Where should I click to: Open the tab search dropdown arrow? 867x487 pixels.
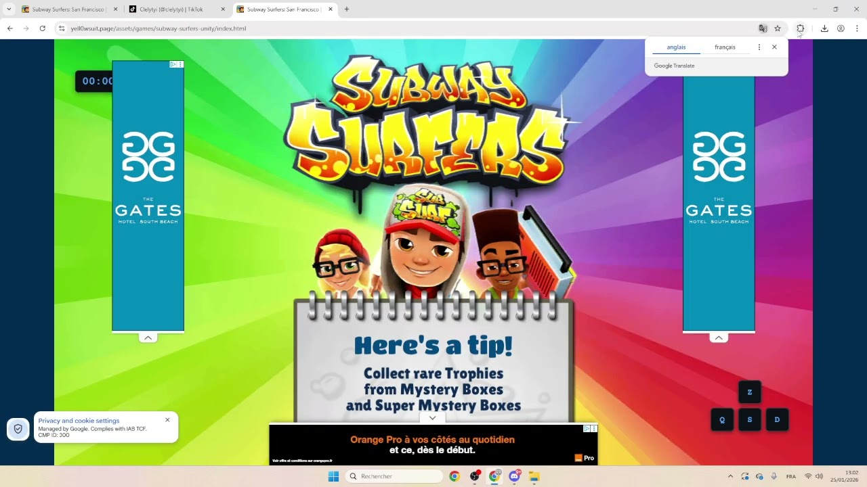(9, 9)
